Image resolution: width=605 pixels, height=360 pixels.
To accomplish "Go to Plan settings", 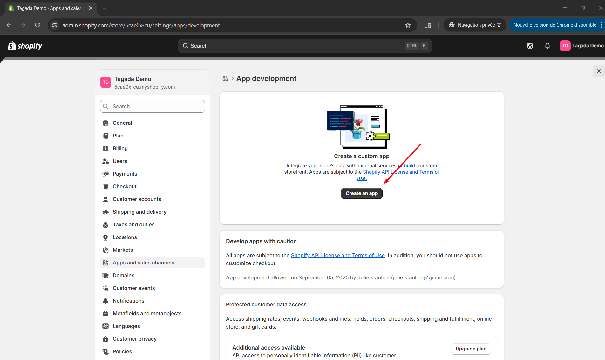I will coord(153,136).
